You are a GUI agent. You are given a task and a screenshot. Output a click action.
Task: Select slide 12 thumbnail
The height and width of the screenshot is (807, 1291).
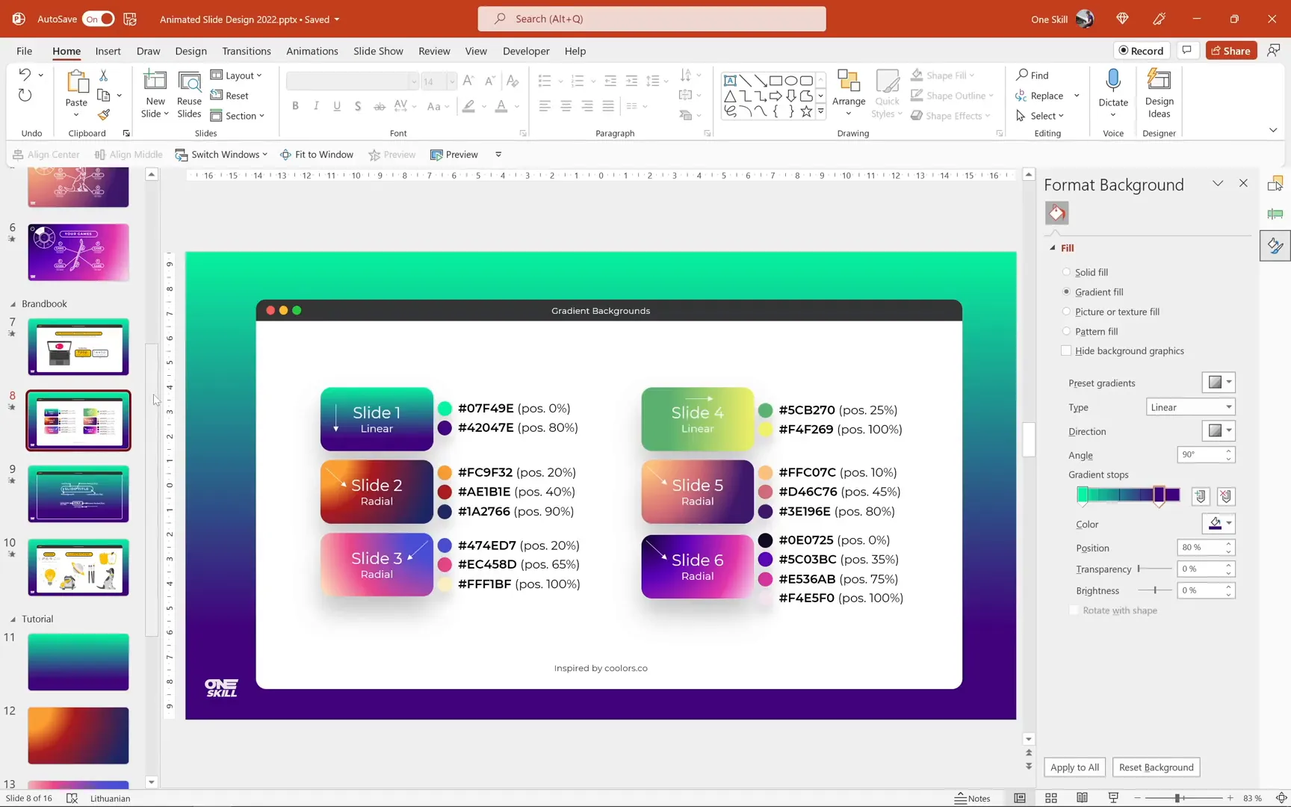click(x=78, y=735)
